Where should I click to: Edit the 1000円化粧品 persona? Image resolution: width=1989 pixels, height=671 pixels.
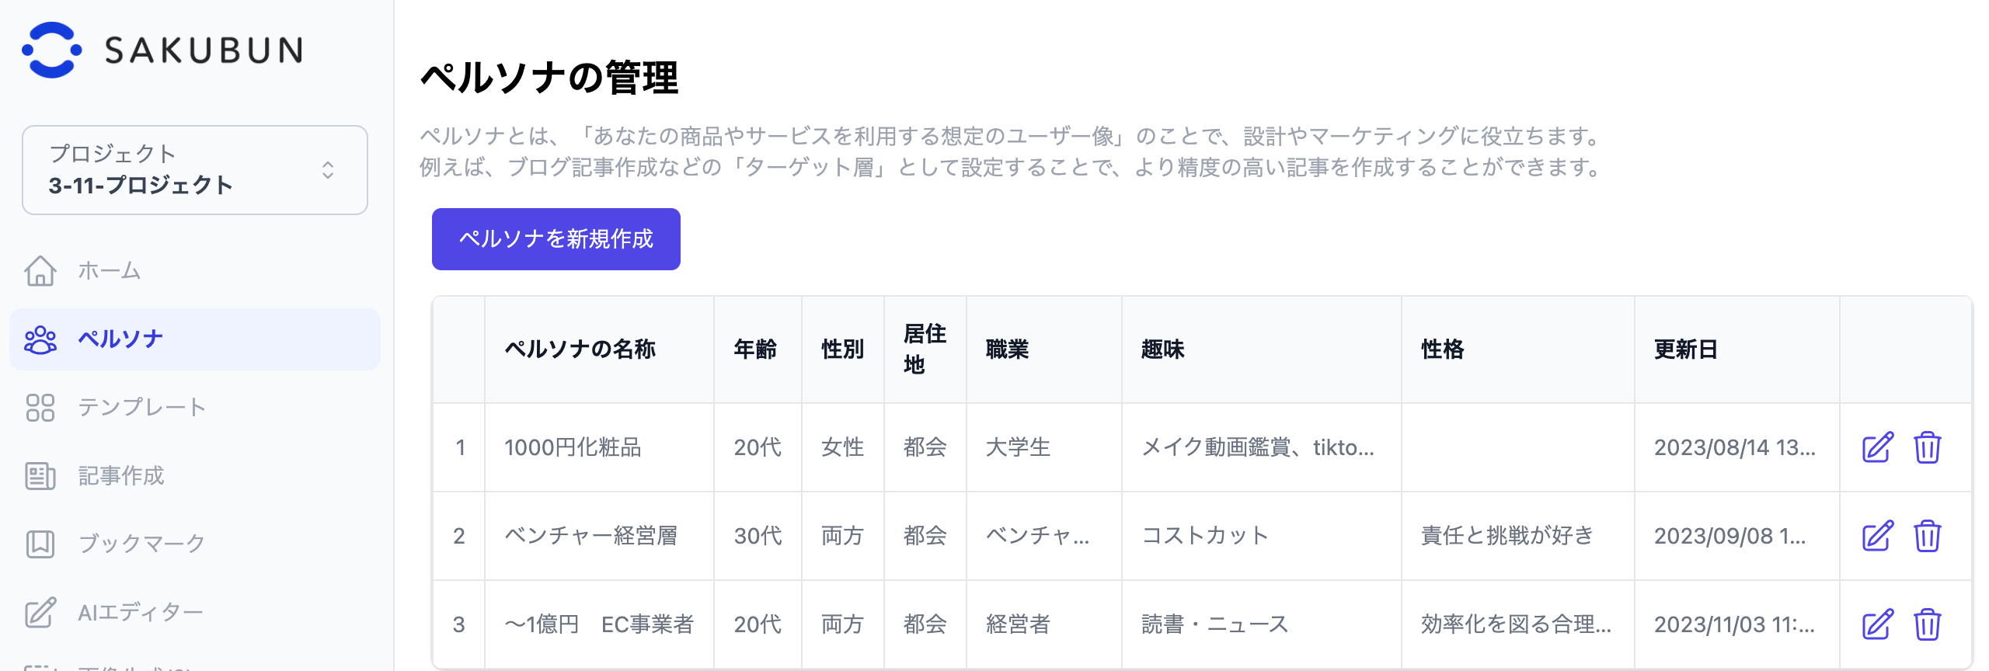point(1877,447)
